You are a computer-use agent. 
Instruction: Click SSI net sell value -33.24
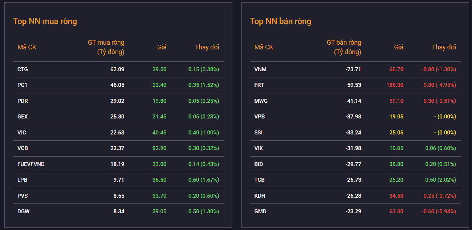(353, 133)
